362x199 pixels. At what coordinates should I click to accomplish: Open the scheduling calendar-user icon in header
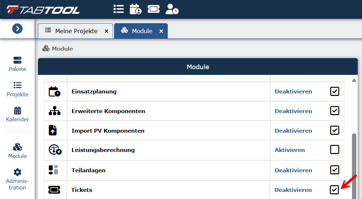click(x=136, y=9)
